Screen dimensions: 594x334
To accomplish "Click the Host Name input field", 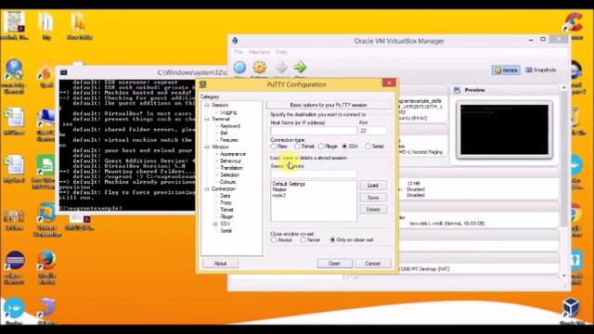I will point(314,131).
